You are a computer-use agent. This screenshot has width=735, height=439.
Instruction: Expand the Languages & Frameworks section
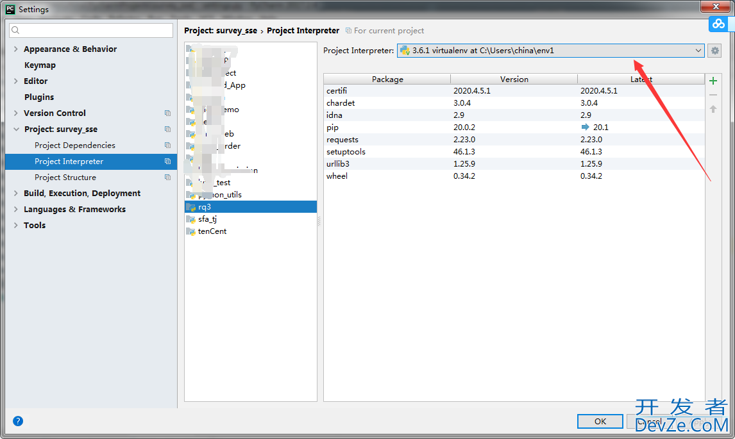[x=16, y=209]
